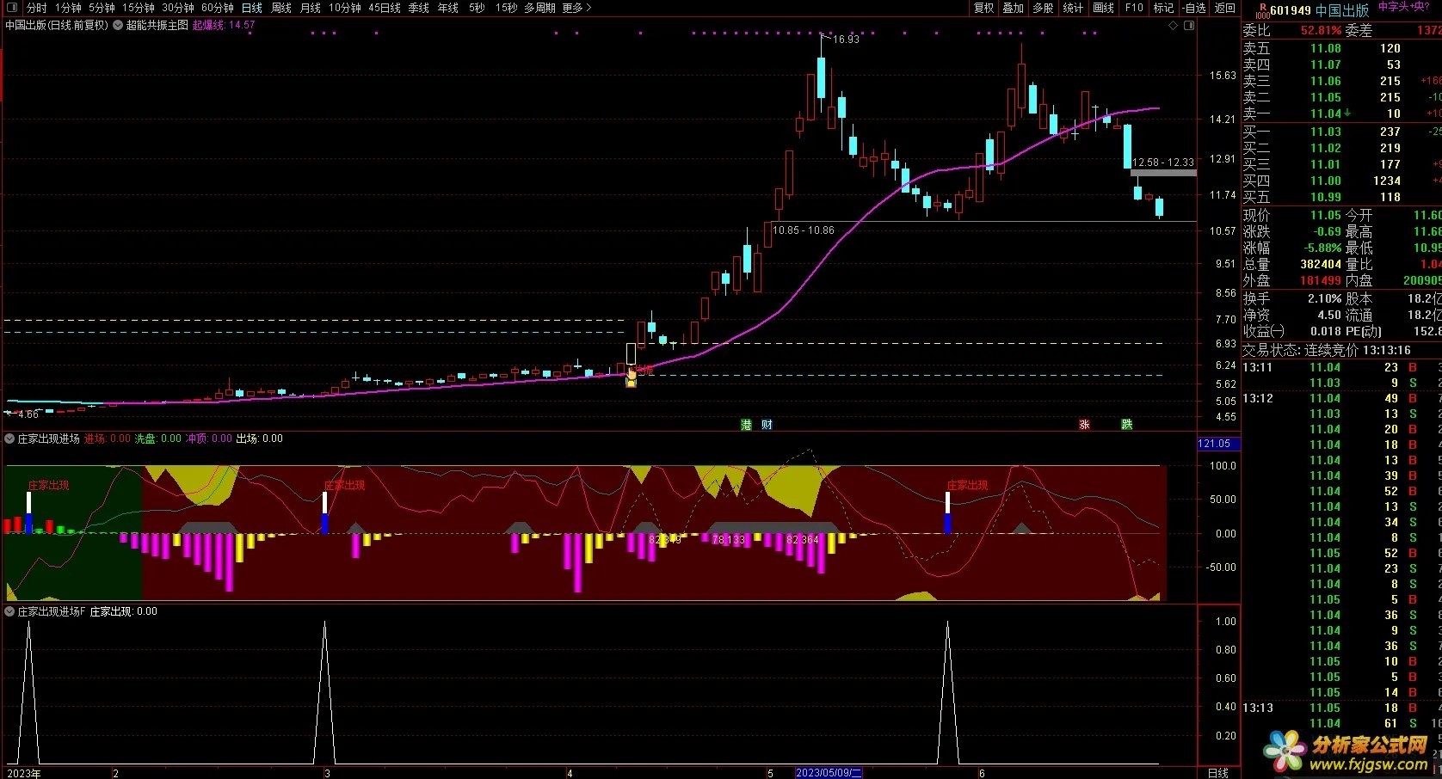Select the 15分钟 period
The width and height of the screenshot is (1442, 779).
pos(139,8)
